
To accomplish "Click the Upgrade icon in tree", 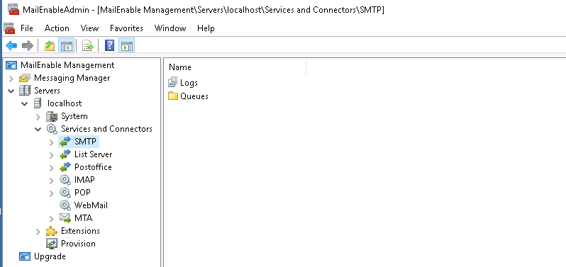I will 25,256.
